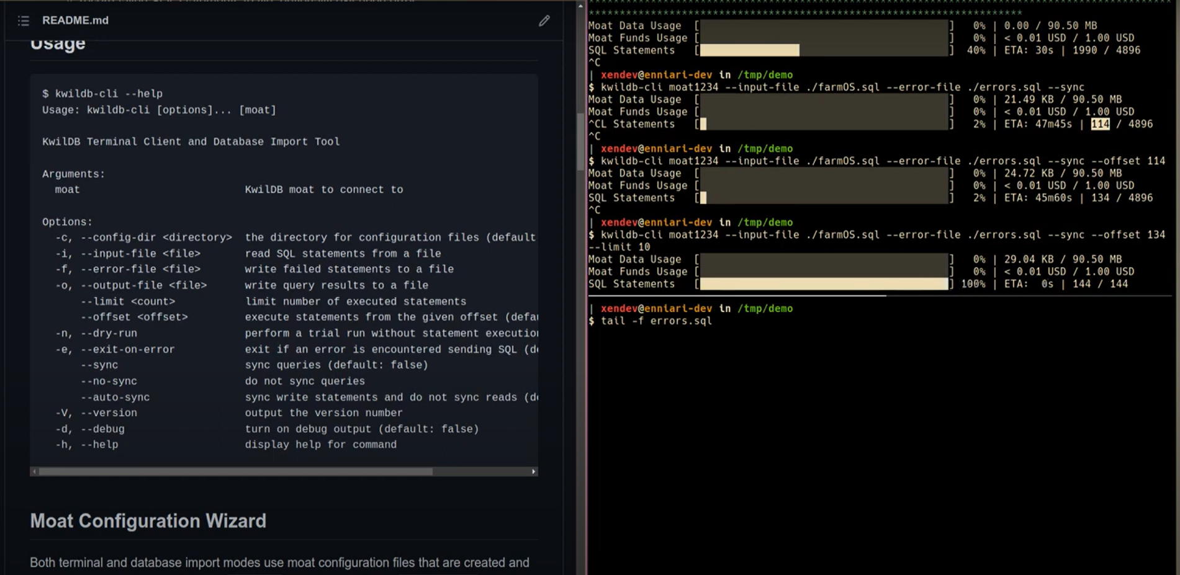Click the "-n, --dry-run" option
The height and width of the screenshot is (575, 1180).
tap(96, 333)
